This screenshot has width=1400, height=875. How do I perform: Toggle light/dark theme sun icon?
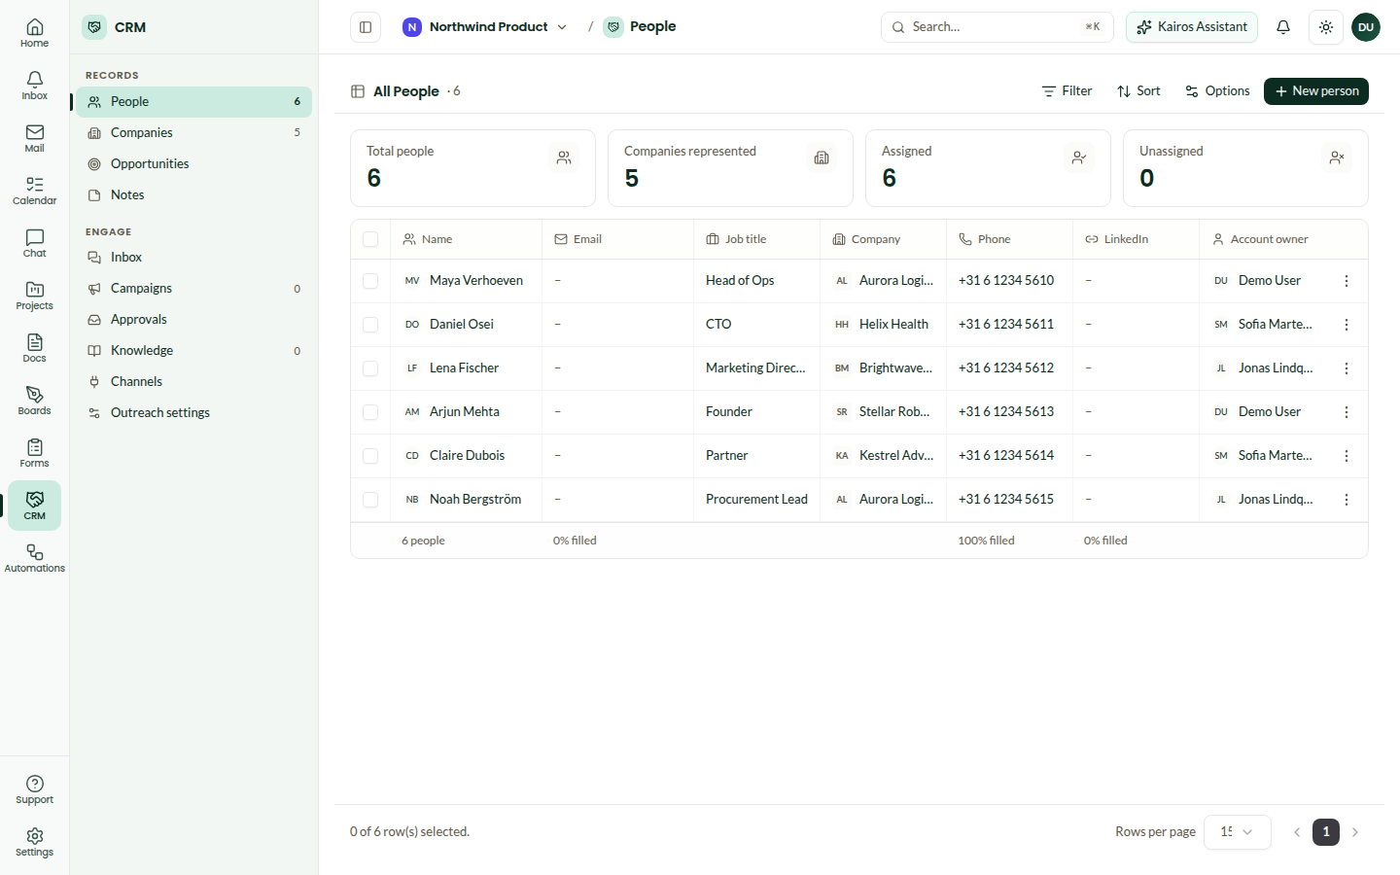(x=1326, y=27)
